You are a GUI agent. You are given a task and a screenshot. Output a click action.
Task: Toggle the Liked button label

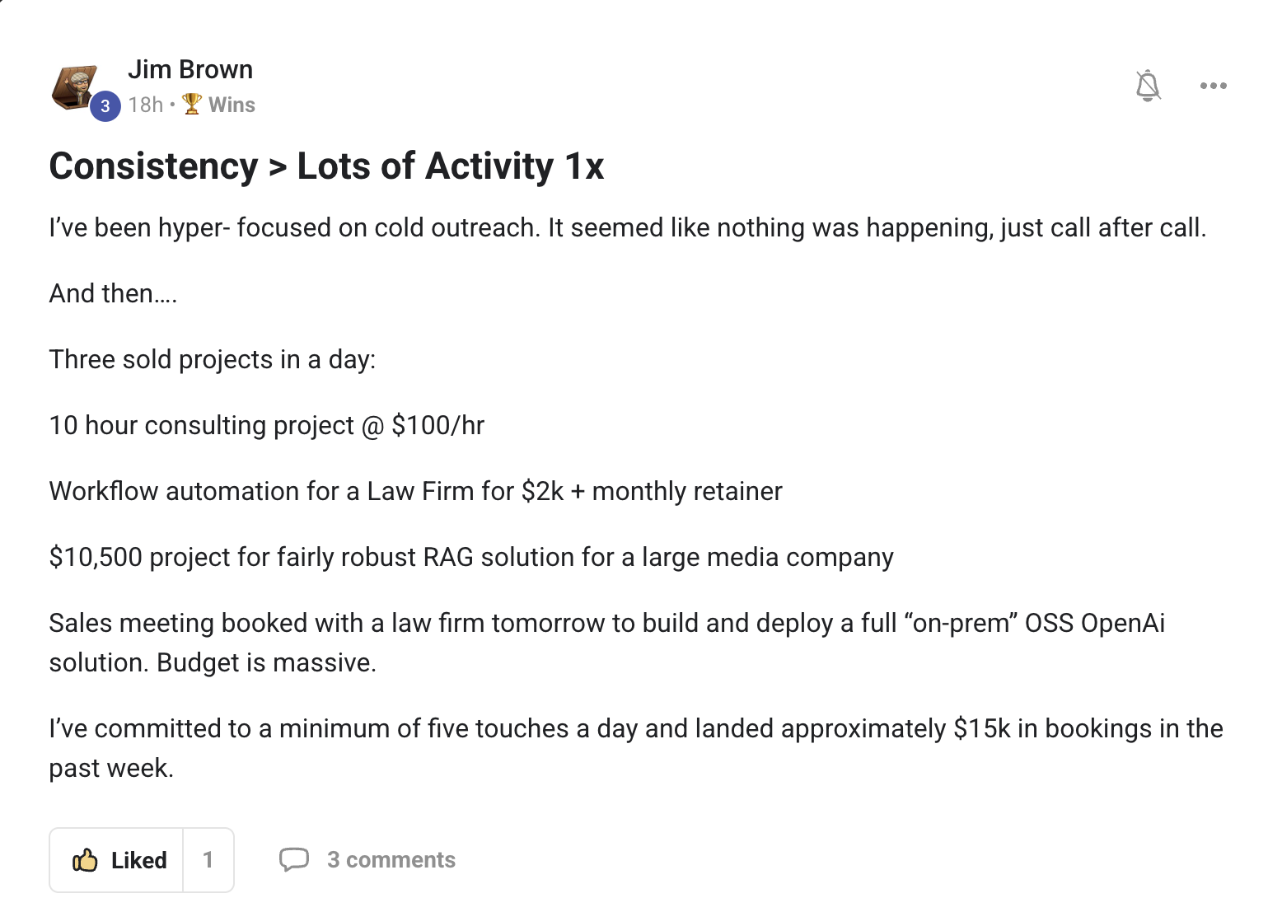point(139,860)
